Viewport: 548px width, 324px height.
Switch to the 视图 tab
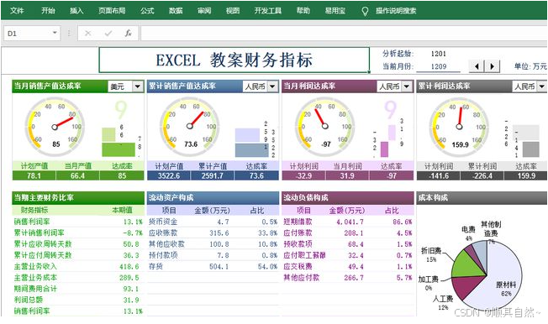pyautogui.click(x=233, y=10)
